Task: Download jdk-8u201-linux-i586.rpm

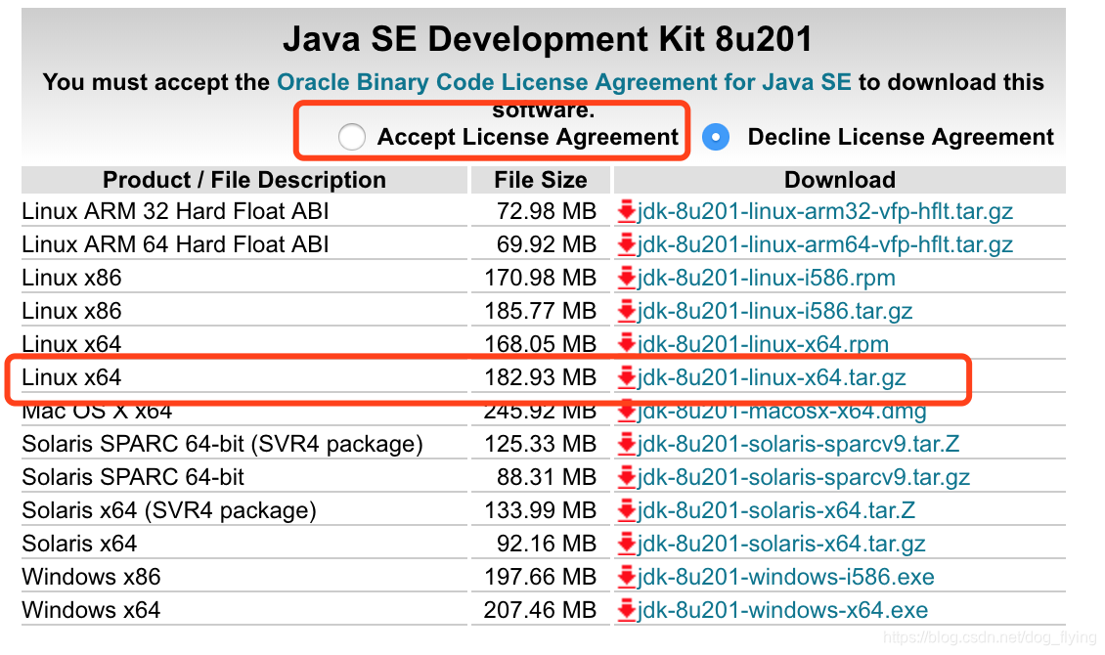Action: [766, 278]
